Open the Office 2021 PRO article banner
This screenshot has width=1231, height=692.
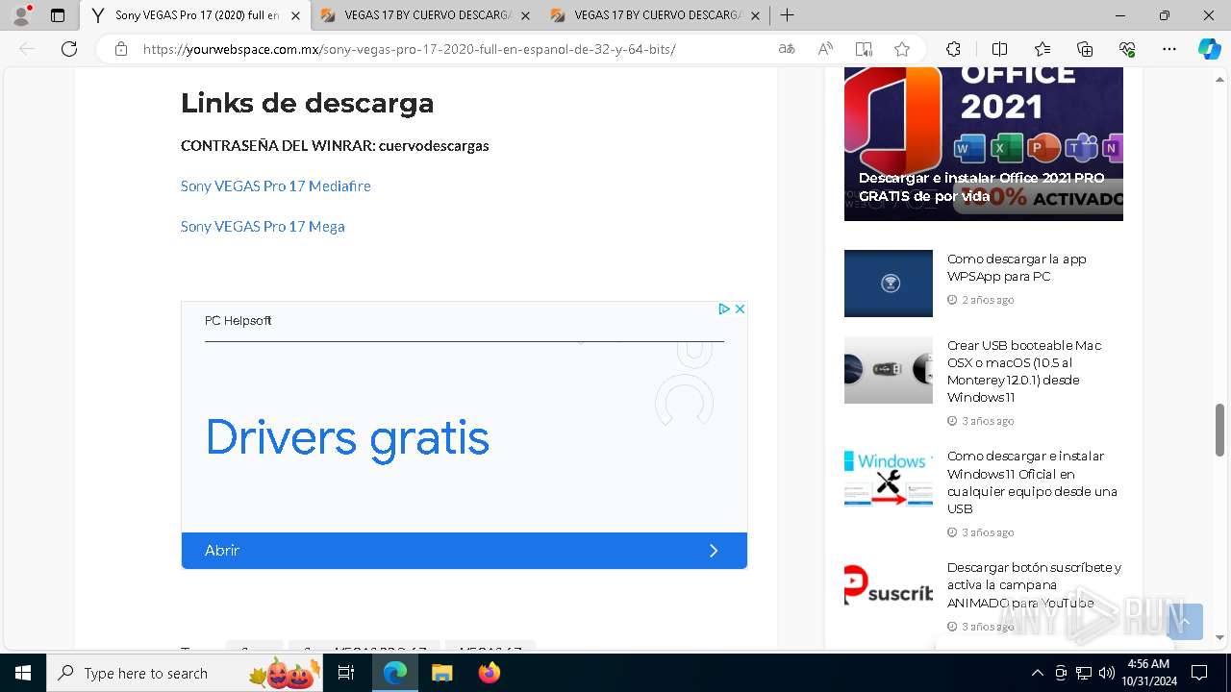point(984,144)
